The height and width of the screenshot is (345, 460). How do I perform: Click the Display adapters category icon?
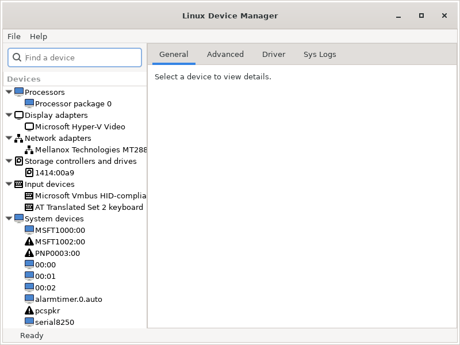click(19, 115)
